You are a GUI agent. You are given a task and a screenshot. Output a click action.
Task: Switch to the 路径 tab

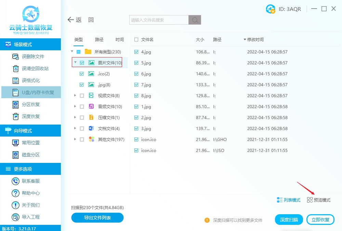[x=99, y=40]
